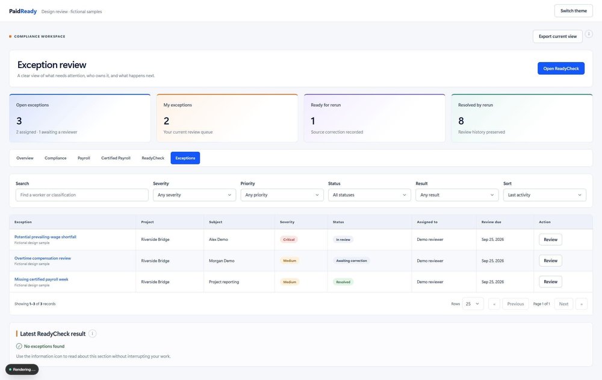This screenshot has height=380, width=602.
Task: Click the Open exceptions summary card
Action: click(x=80, y=118)
